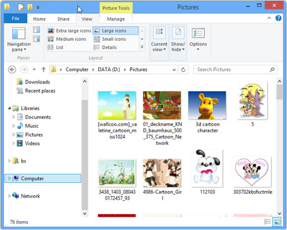Select DATA (D:) in the breadcrumb
This screenshot has height=230, width=287.
109,70
